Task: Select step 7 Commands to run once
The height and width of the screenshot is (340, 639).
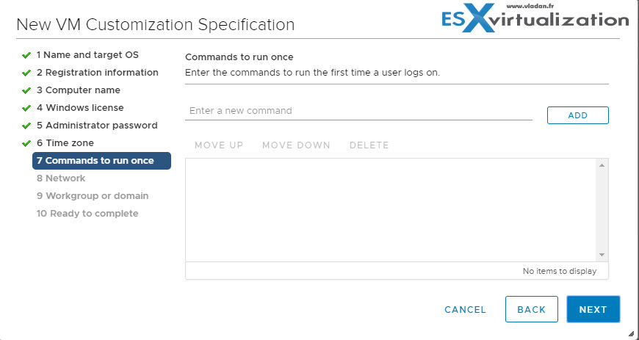Action: (x=101, y=161)
